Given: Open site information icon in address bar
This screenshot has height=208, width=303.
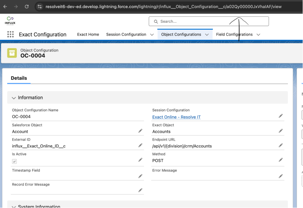Looking at the screenshot, I should coord(40,7).
